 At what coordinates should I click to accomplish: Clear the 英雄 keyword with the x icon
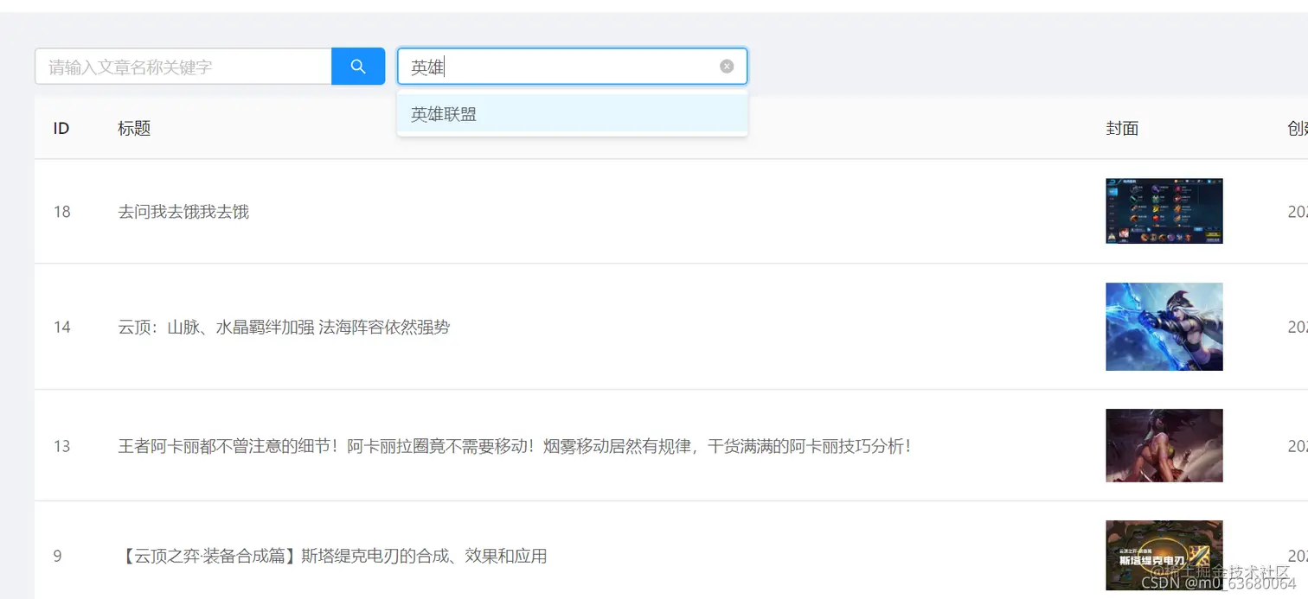(726, 66)
